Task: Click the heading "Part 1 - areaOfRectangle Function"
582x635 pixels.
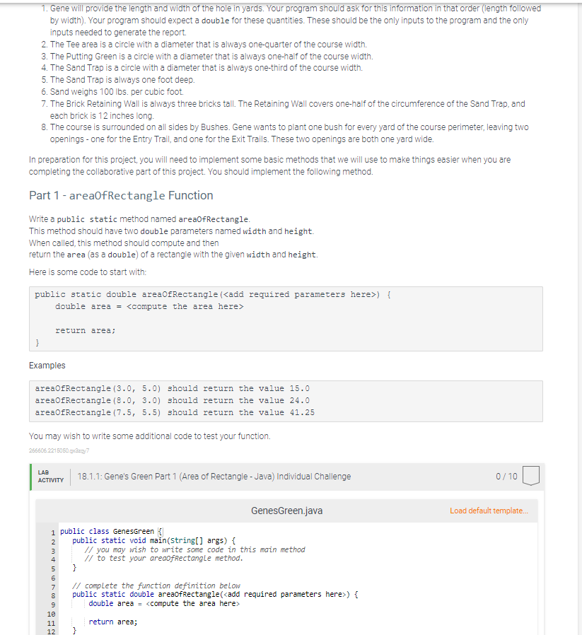Action: [x=121, y=196]
